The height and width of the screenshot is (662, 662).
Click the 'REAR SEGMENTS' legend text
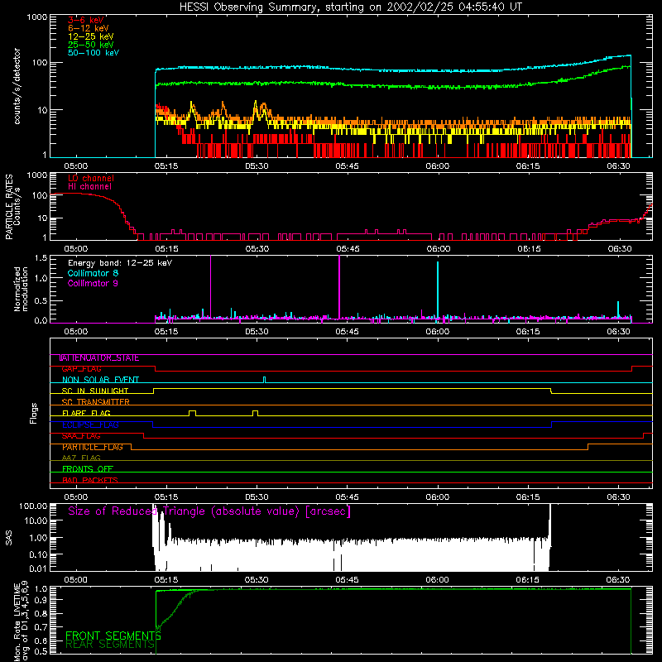110,645
